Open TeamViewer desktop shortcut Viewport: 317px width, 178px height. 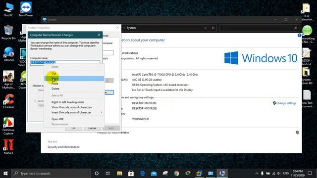[26, 9]
